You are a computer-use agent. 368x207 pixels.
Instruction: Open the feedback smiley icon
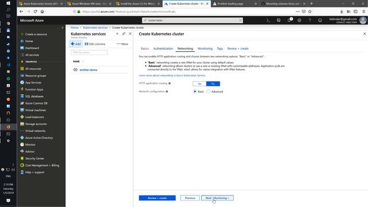pos(320,21)
